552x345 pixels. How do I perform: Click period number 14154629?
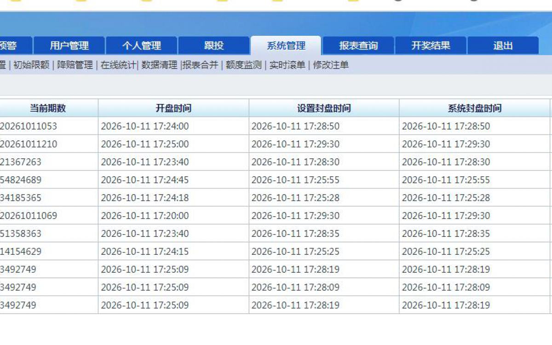coord(21,252)
